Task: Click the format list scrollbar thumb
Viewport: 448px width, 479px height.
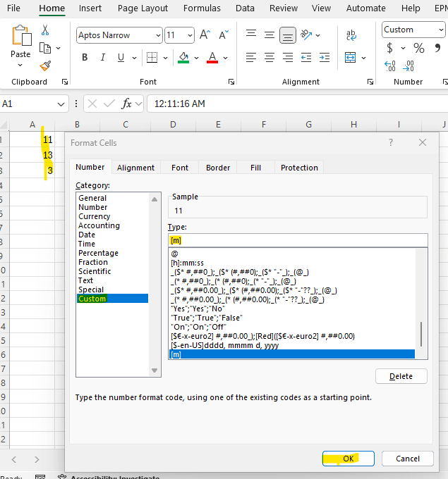Action: click(421, 334)
